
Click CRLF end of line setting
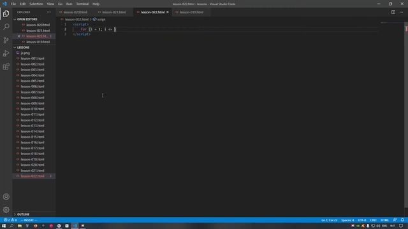373,220
